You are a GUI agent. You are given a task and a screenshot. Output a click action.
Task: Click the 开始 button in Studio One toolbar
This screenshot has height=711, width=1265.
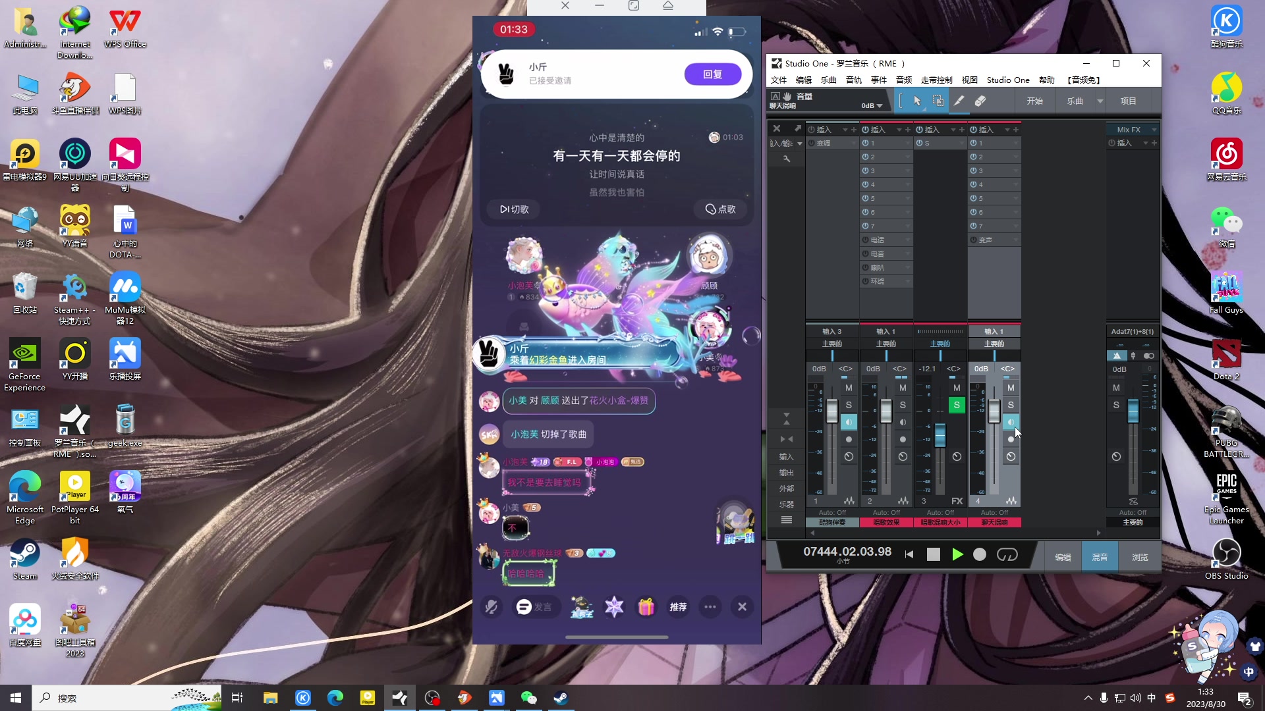tap(1035, 101)
